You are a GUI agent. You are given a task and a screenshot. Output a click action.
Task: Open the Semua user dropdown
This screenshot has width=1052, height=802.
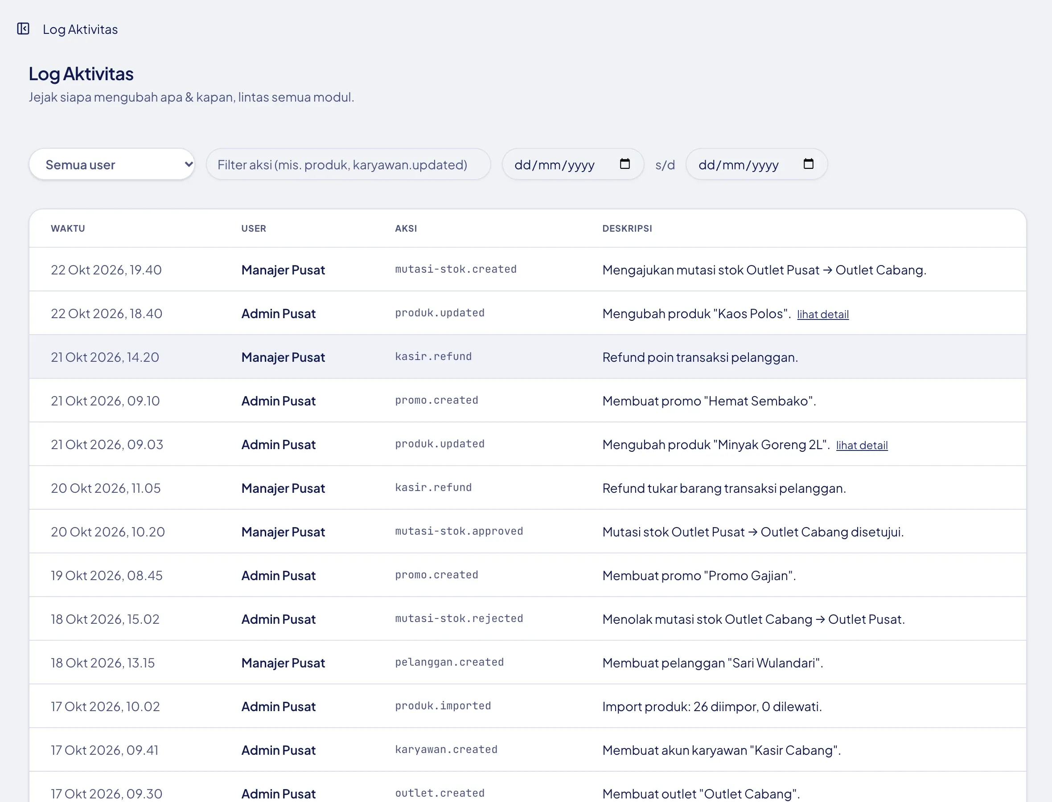click(112, 164)
